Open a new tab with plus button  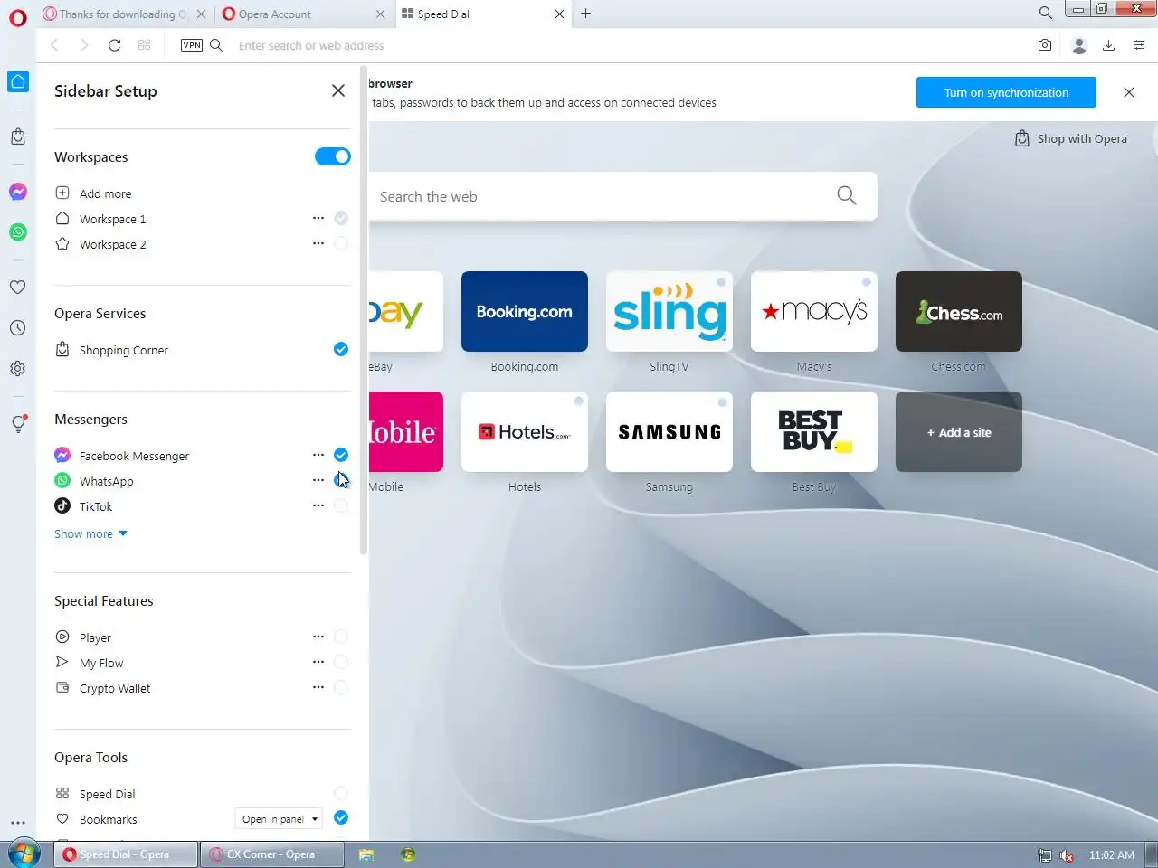[x=585, y=14]
